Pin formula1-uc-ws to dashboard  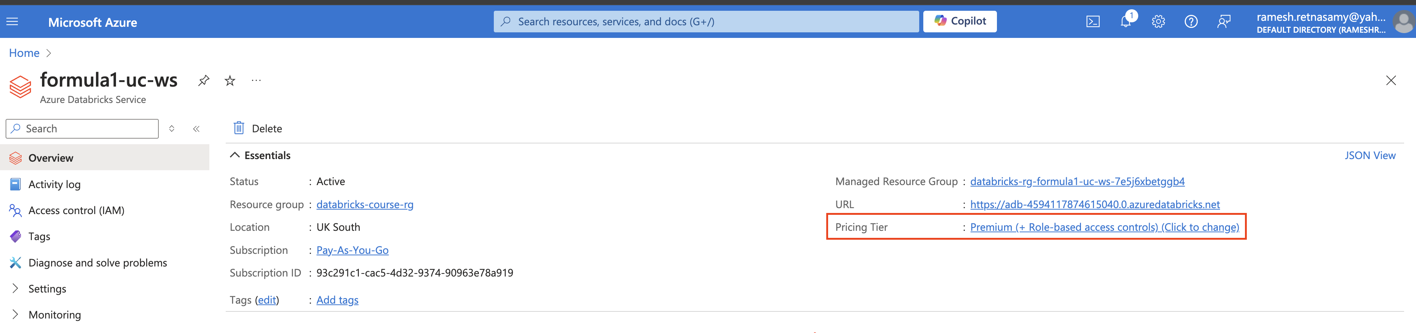[x=203, y=81]
